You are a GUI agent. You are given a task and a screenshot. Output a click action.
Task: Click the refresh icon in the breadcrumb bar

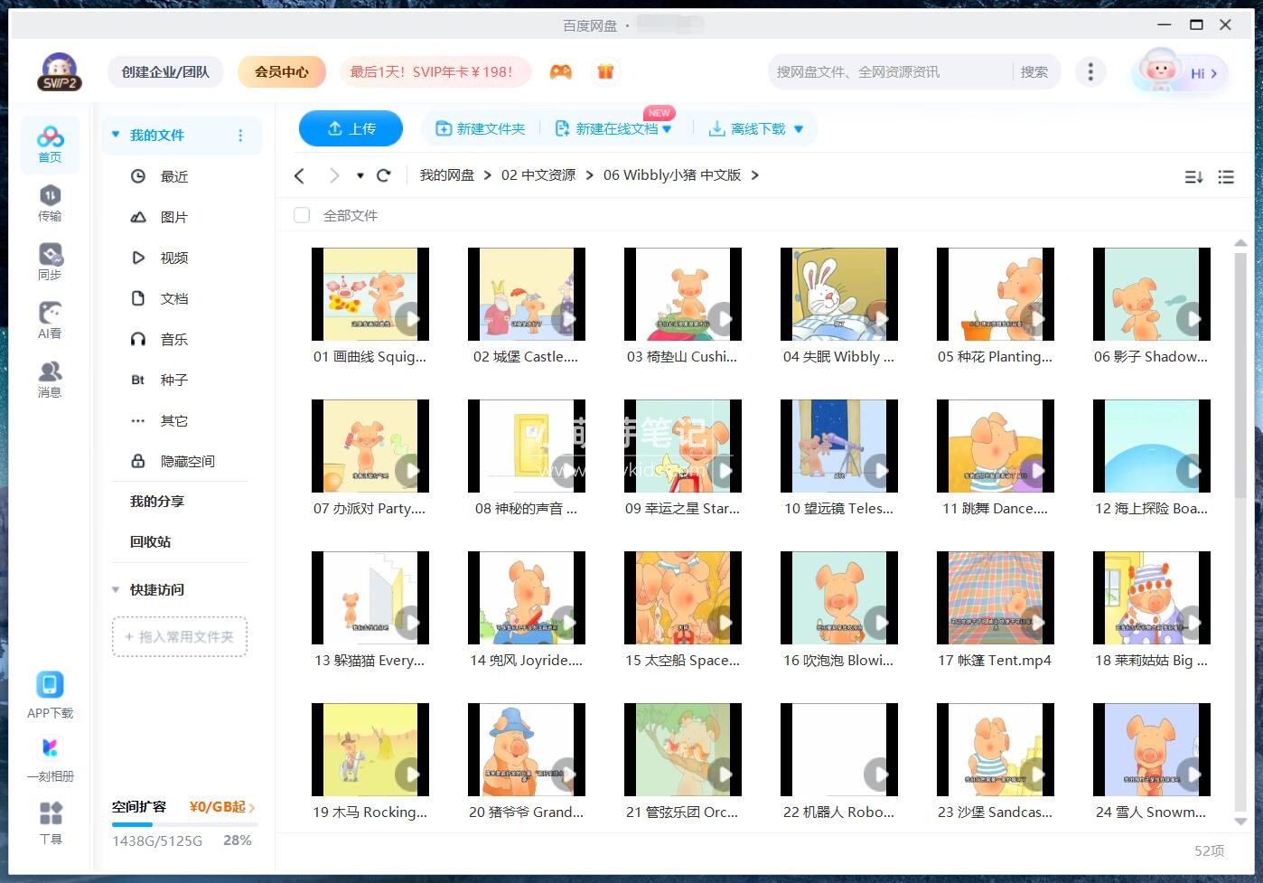383,174
